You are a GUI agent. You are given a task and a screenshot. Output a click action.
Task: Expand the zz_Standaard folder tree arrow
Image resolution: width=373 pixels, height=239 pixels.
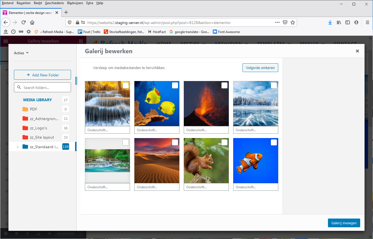pyautogui.click(x=18, y=147)
